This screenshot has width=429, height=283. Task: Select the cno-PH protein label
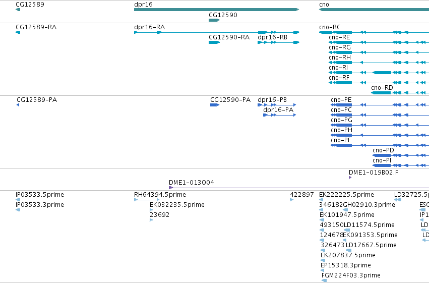click(x=341, y=130)
